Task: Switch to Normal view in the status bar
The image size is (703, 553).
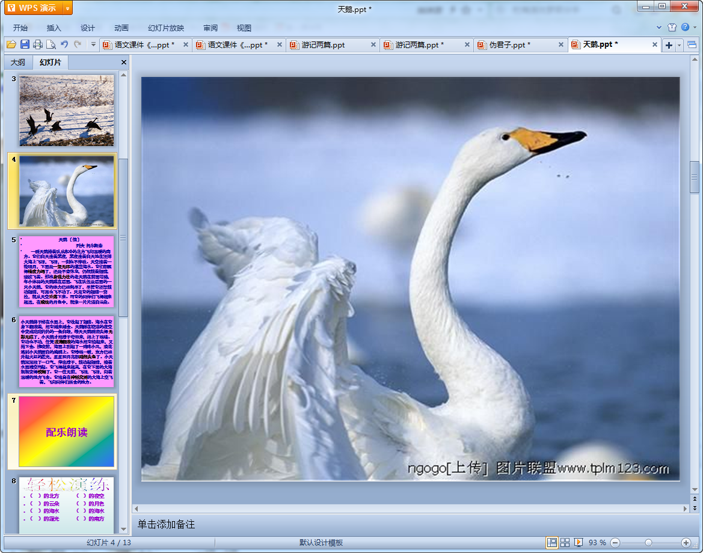Action: (x=551, y=542)
